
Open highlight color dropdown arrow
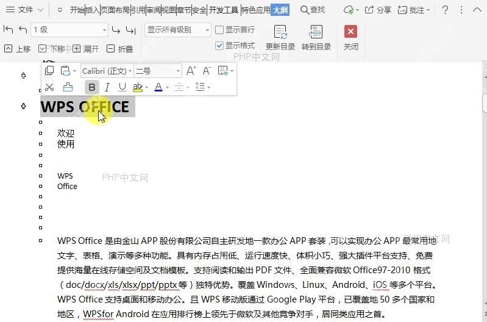tap(146, 88)
